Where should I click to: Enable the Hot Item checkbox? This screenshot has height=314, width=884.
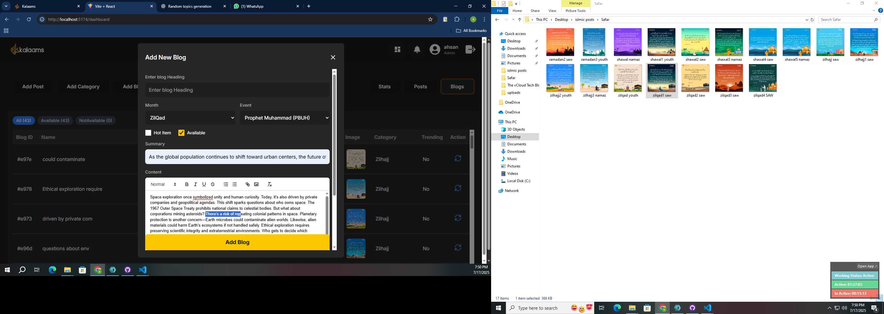coord(148,133)
